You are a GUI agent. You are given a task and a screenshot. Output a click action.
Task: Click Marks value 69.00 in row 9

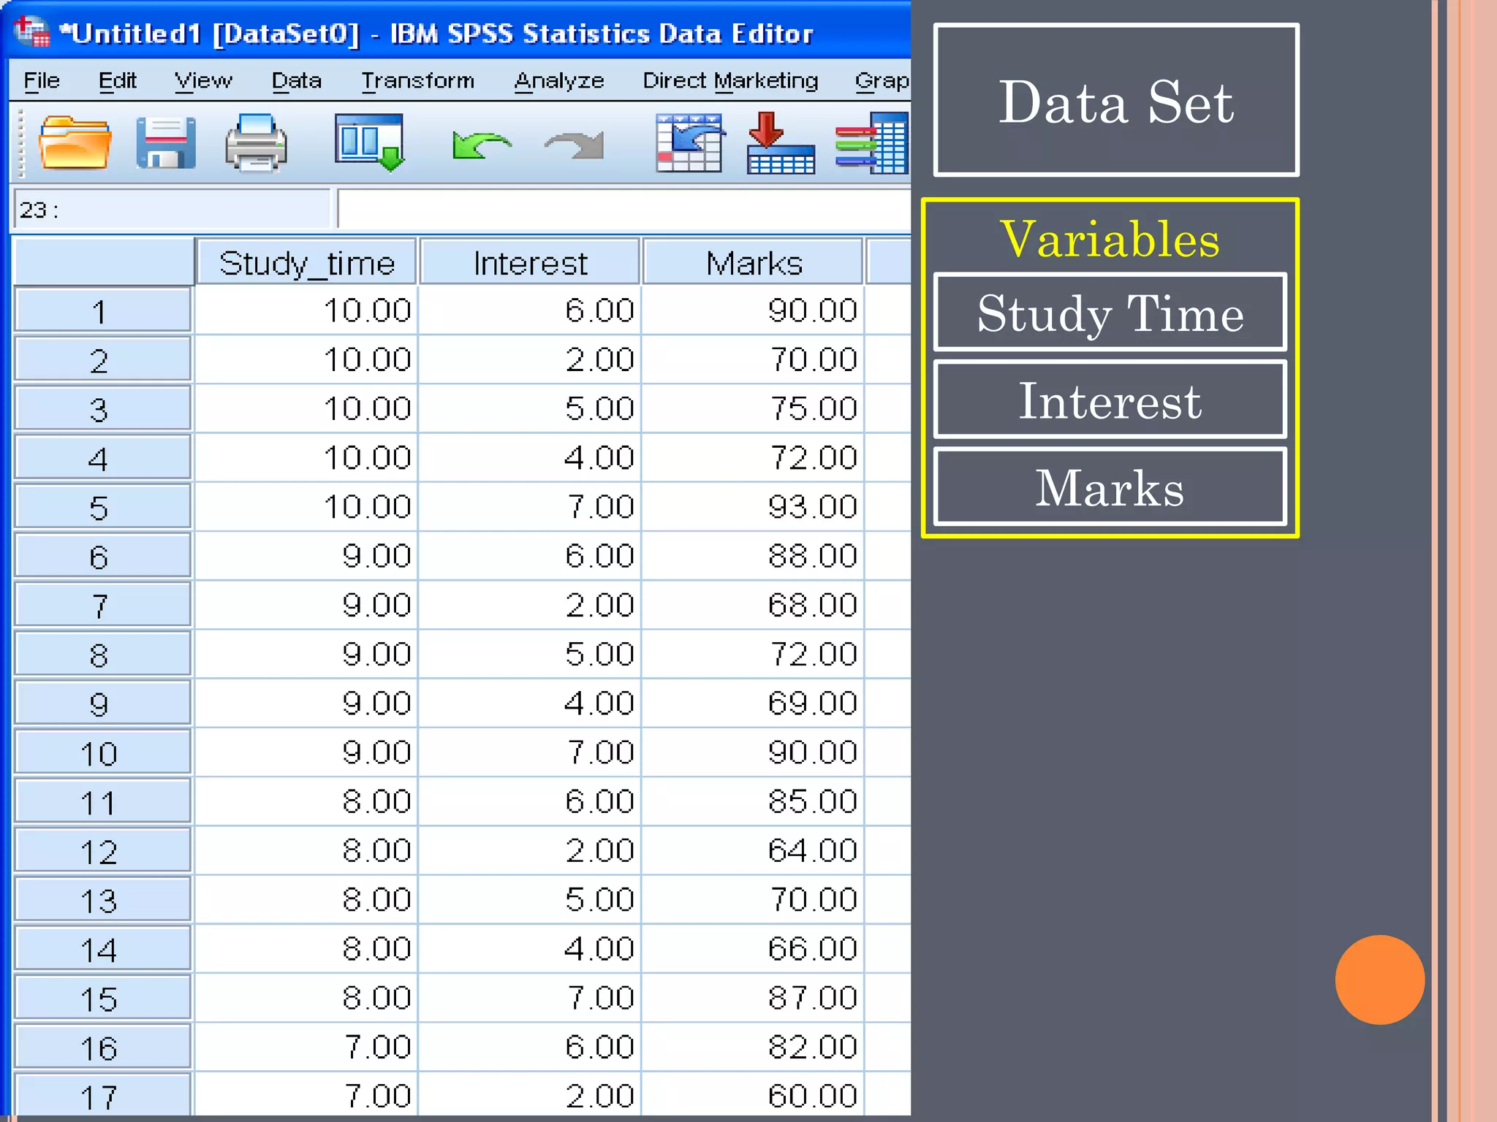[x=753, y=703]
